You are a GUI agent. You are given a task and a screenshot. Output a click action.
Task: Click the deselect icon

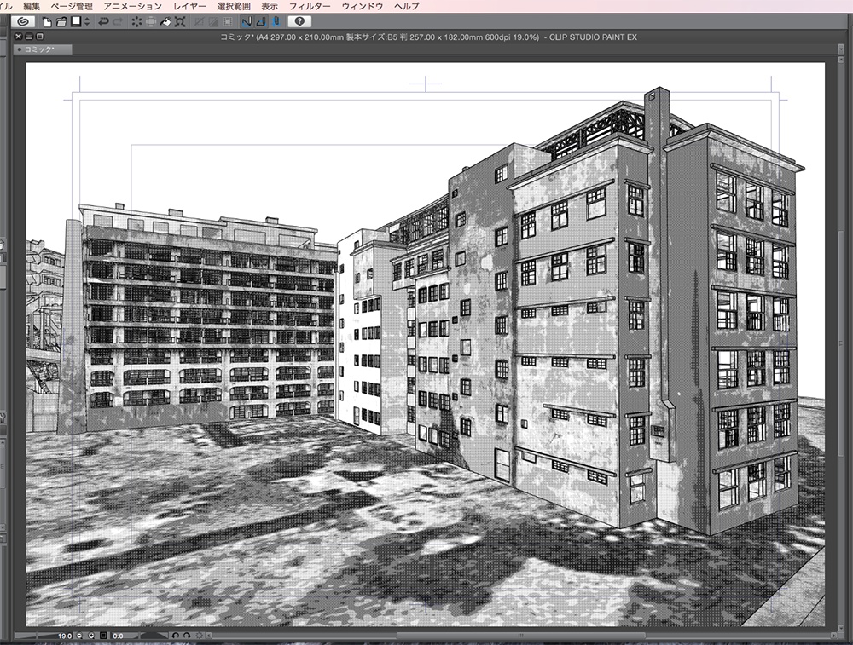click(199, 22)
